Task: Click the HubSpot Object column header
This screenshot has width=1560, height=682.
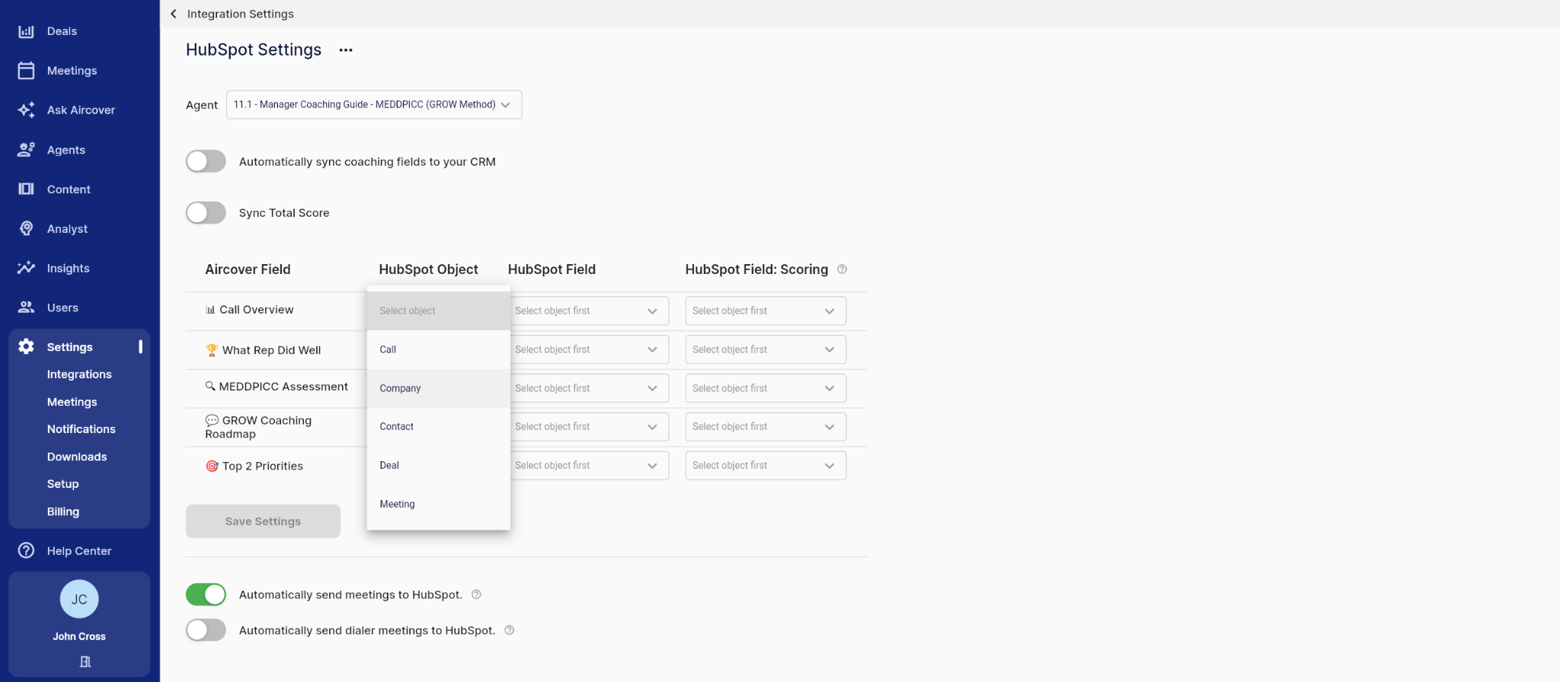Action: 428,269
